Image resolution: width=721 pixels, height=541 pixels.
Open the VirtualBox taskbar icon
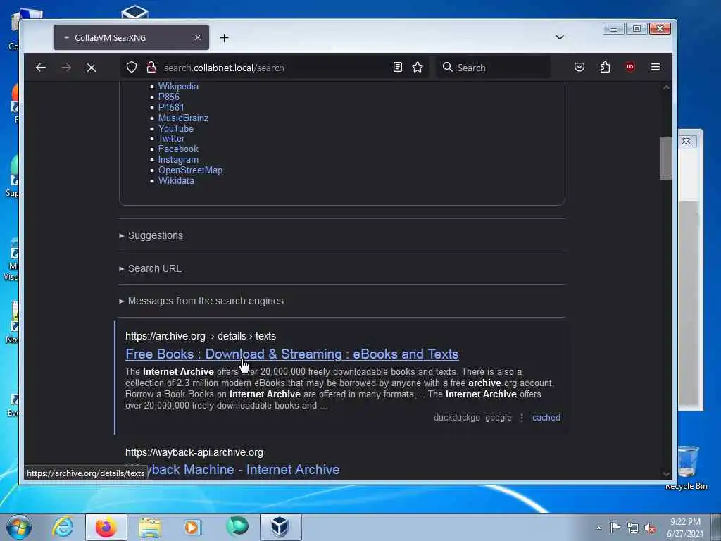pyautogui.click(x=280, y=527)
